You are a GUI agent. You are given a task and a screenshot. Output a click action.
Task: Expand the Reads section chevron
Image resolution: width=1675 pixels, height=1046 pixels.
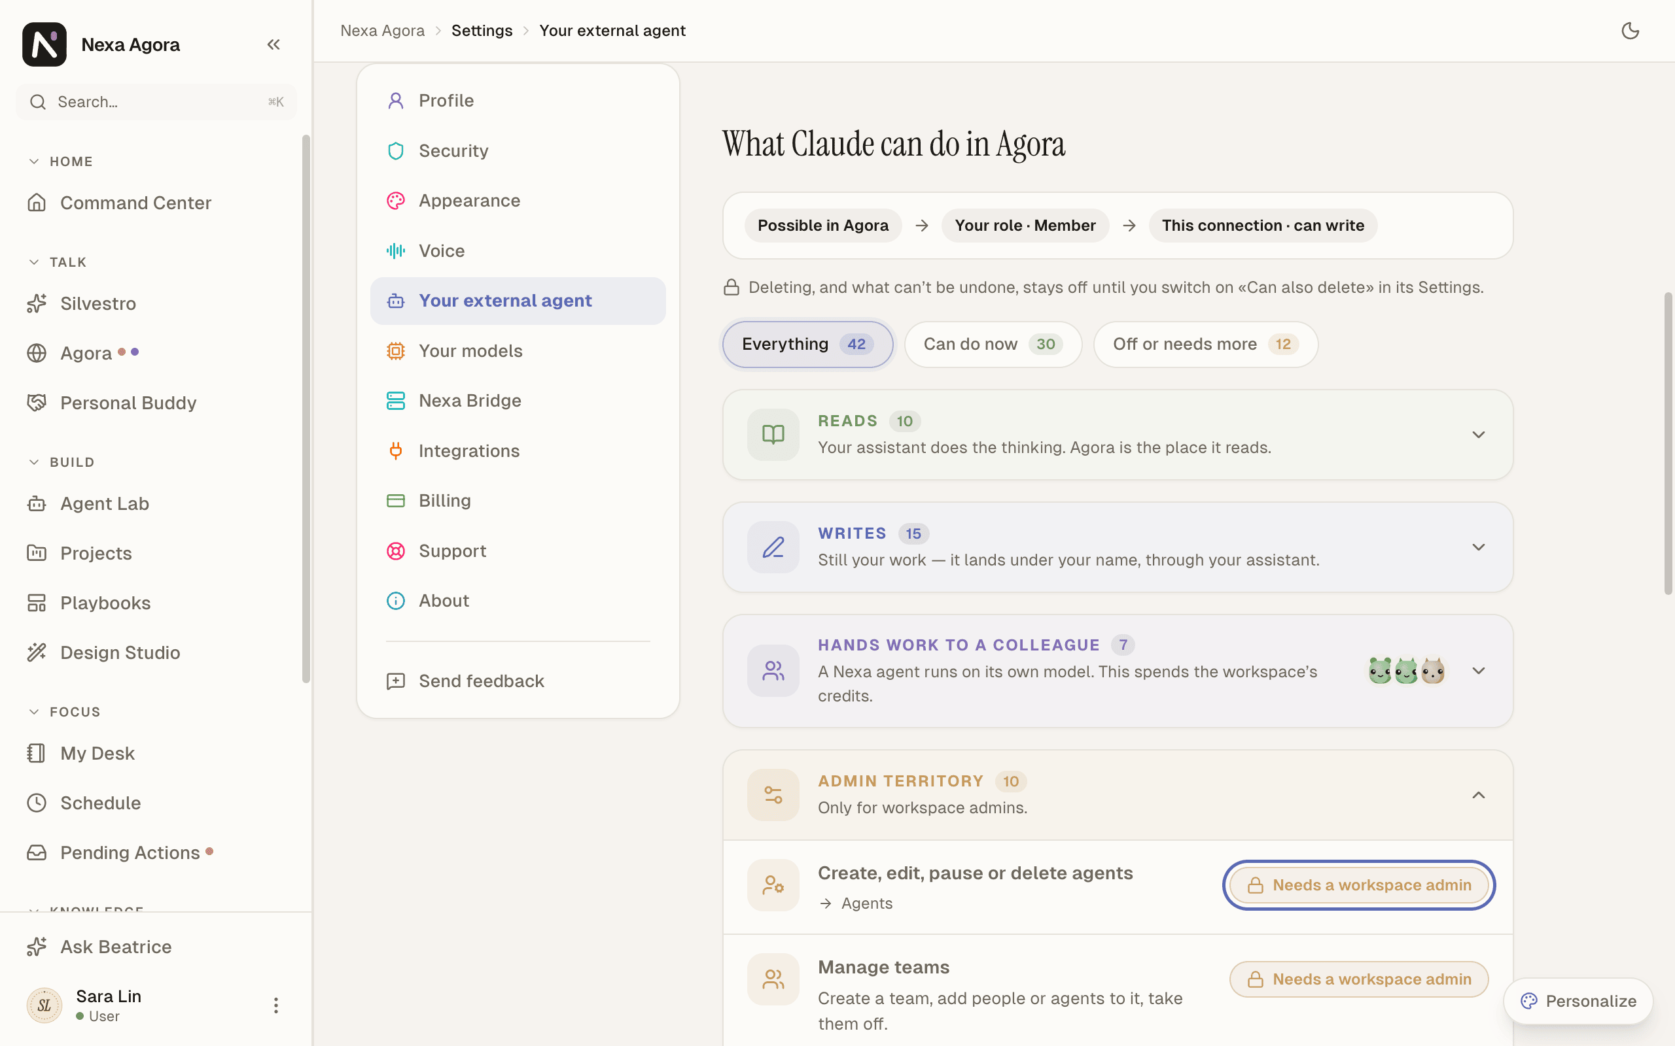click(1479, 435)
